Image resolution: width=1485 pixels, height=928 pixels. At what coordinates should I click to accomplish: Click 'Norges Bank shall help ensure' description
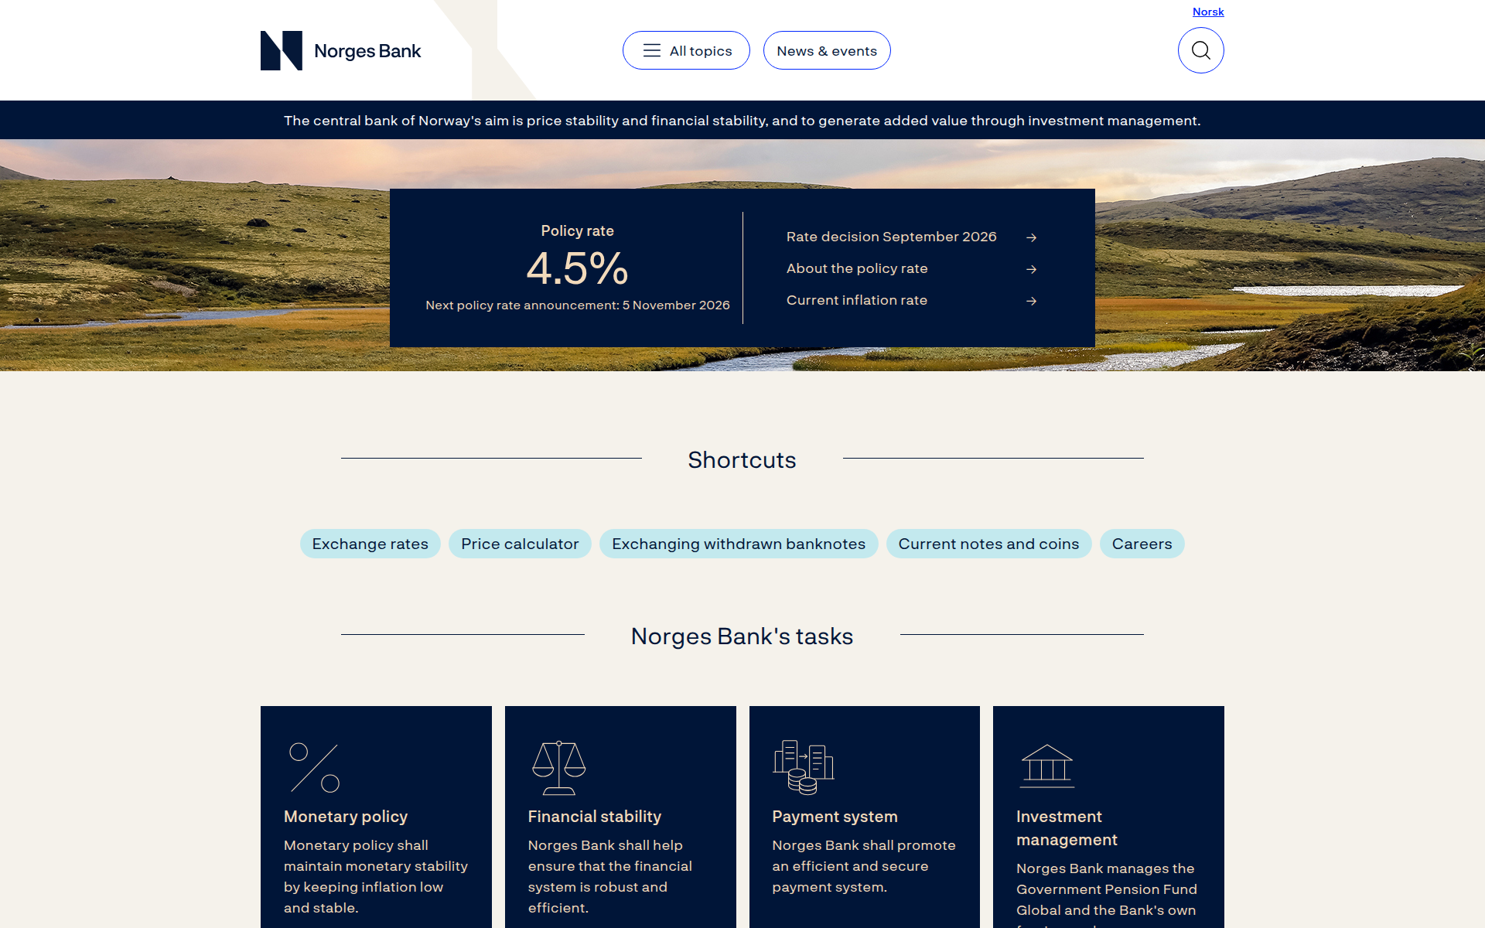(x=610, y=877)
